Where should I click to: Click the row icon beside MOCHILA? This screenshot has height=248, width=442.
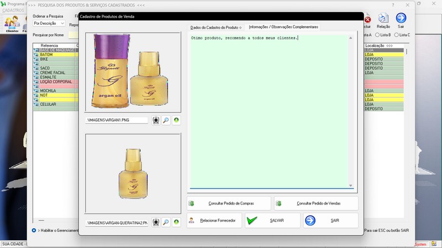tap(36, 90)
